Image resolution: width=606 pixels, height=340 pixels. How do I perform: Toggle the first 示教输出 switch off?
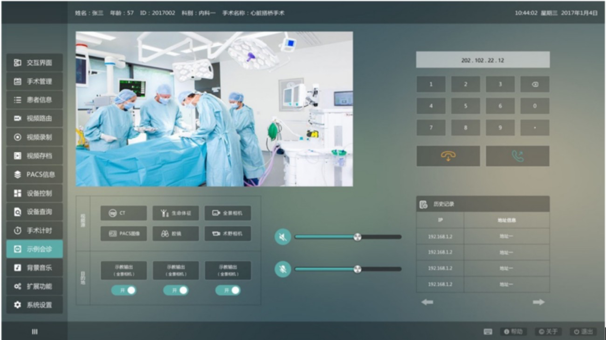point(124,290)
